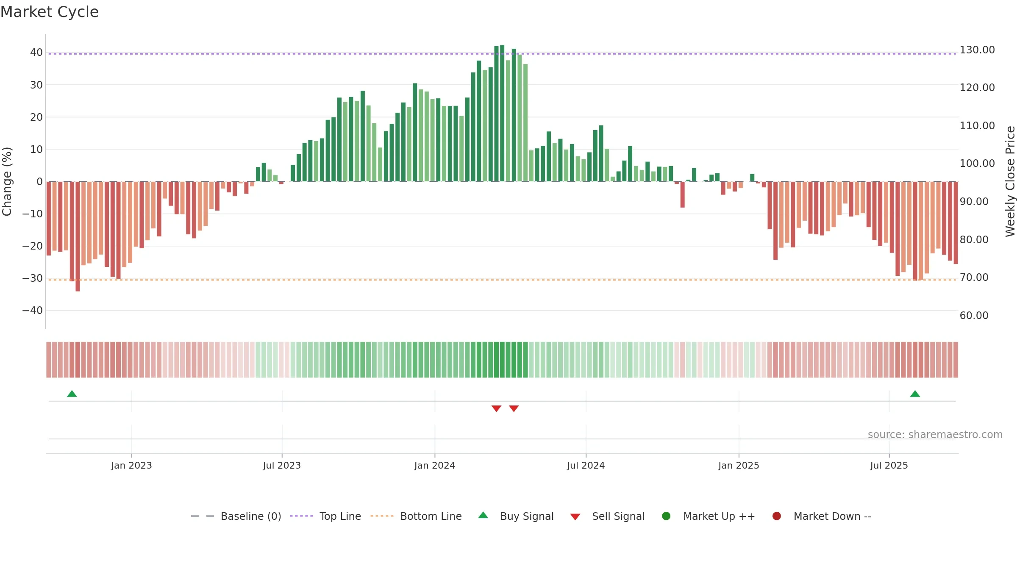Click the Change (%) axis title
Screen dimensions: 1017x572
tap(7, 181)
